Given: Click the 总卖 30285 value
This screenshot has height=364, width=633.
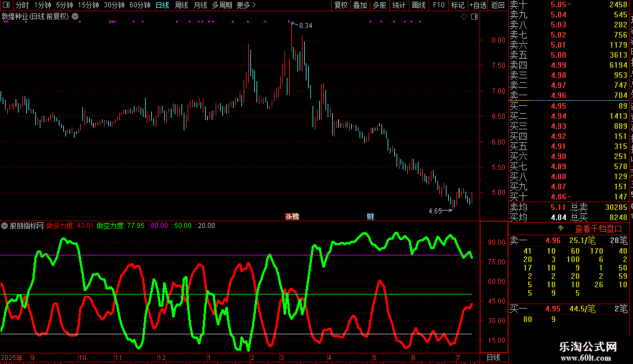Looking at the screenshot, I should 616,207.
